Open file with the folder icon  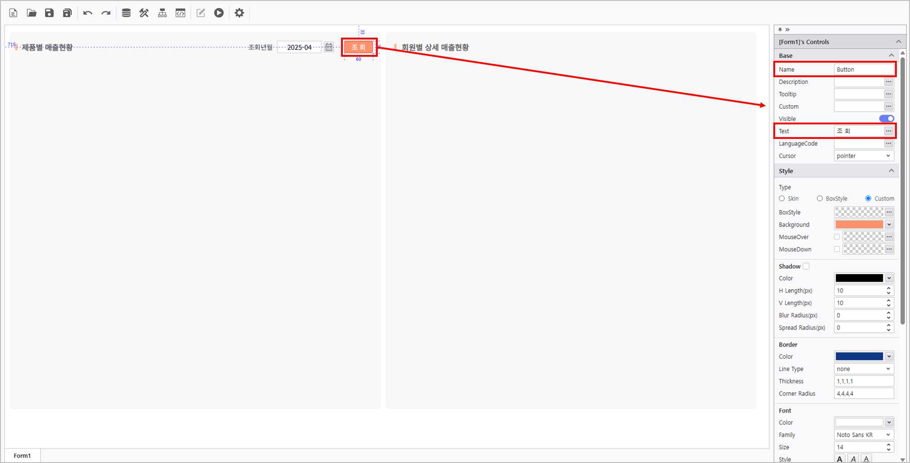31,13
